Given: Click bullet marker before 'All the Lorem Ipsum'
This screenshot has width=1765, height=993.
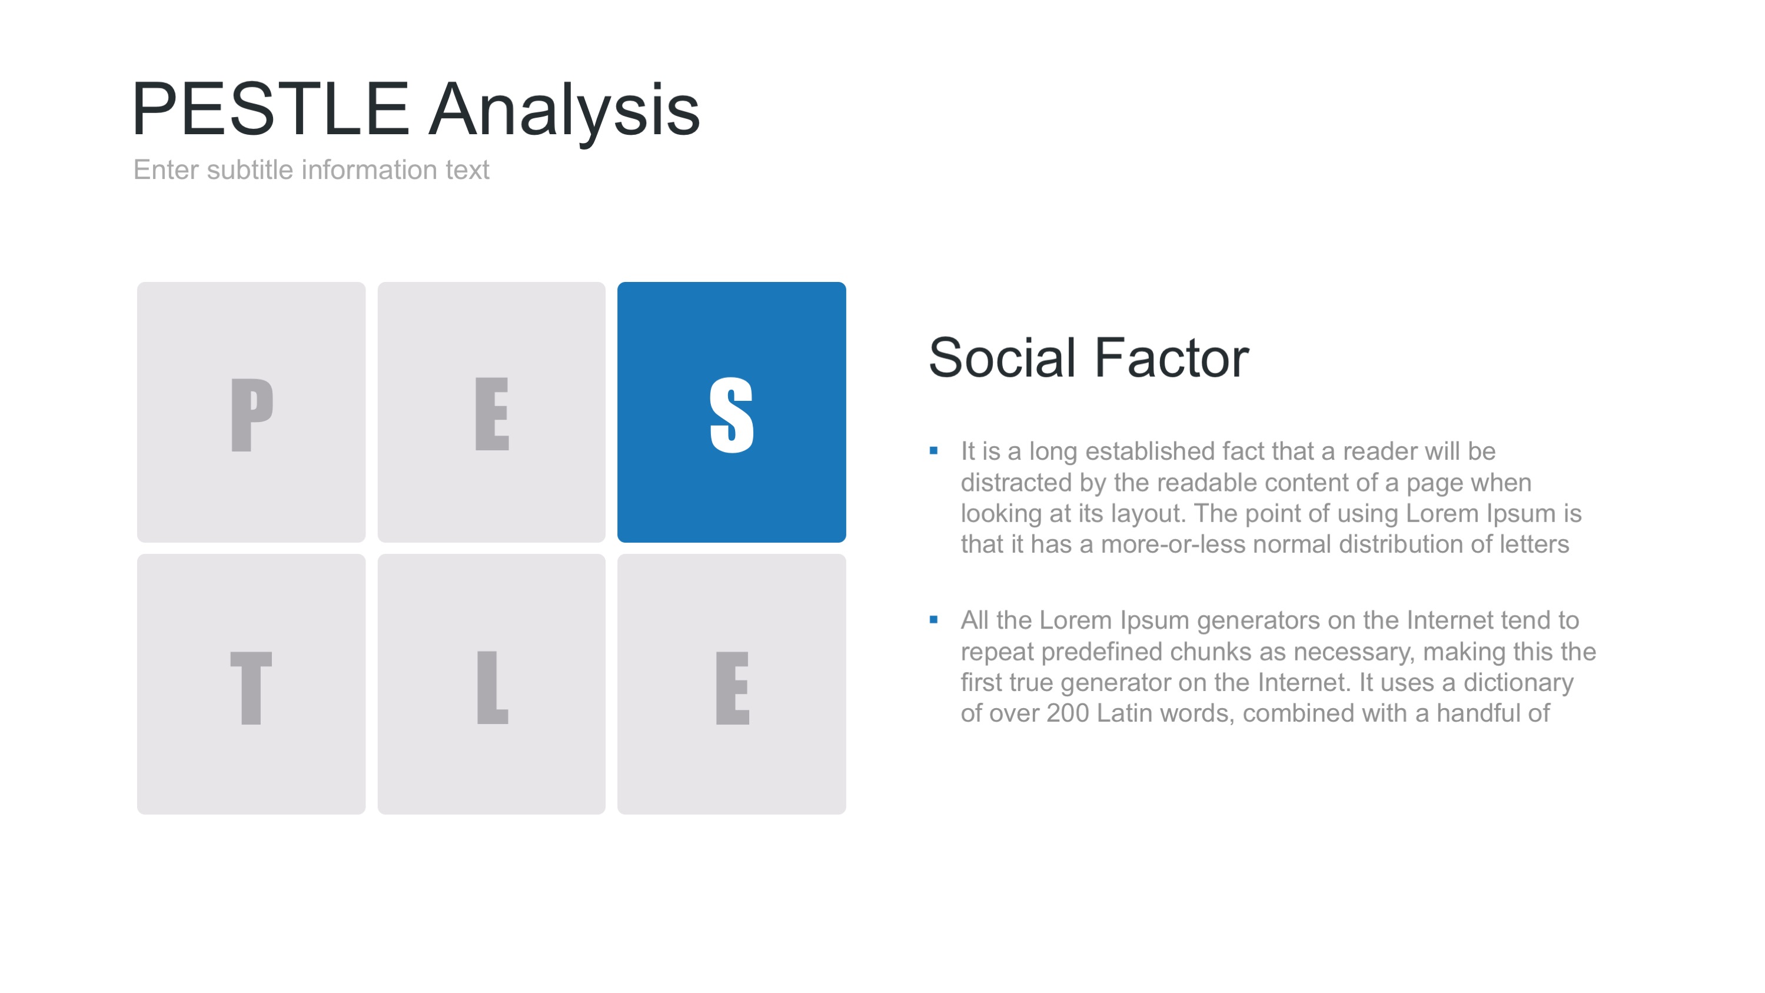Looking at the screenshot, I should (x=933, y=619).
